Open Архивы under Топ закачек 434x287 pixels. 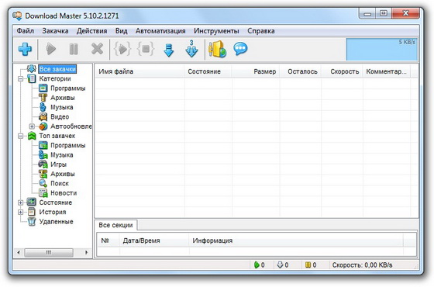(x=63, y=174)
